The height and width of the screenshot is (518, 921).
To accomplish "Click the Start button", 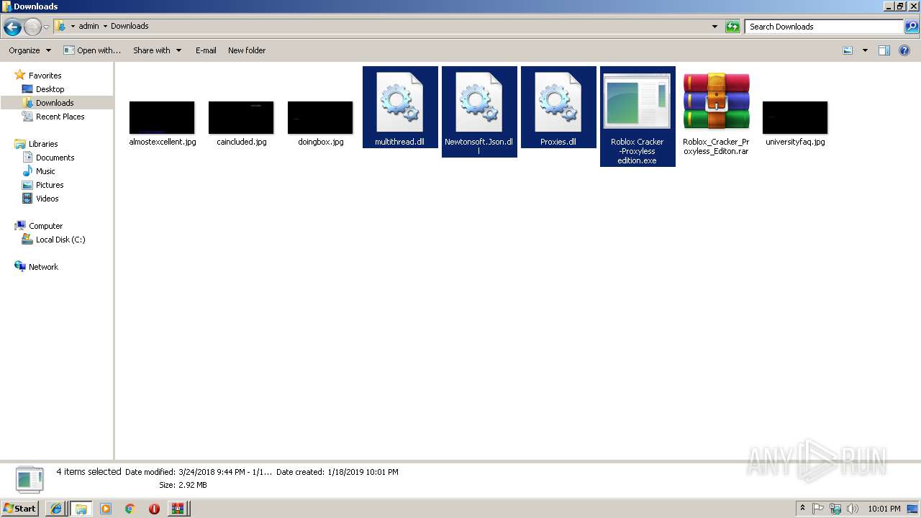I will point(20,508).
